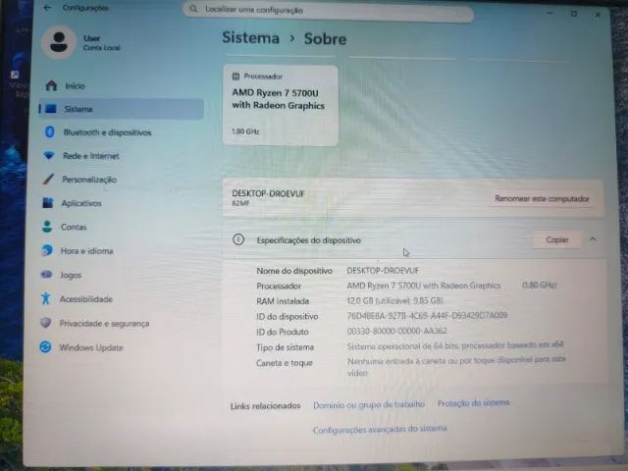Click the Nome do dispositivo value DESKTOP-DROEVUF
Image resolution: width=628 pixels, height=471 pixels.
tap(383, 271)
